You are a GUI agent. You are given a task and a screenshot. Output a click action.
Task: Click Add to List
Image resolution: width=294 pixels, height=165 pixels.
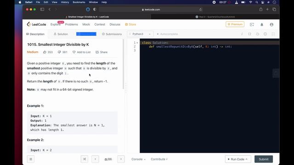(x=82, y=52)
